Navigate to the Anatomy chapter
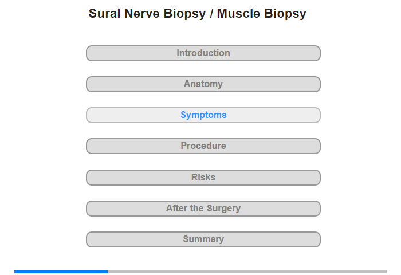 click(x=203, y=84)
